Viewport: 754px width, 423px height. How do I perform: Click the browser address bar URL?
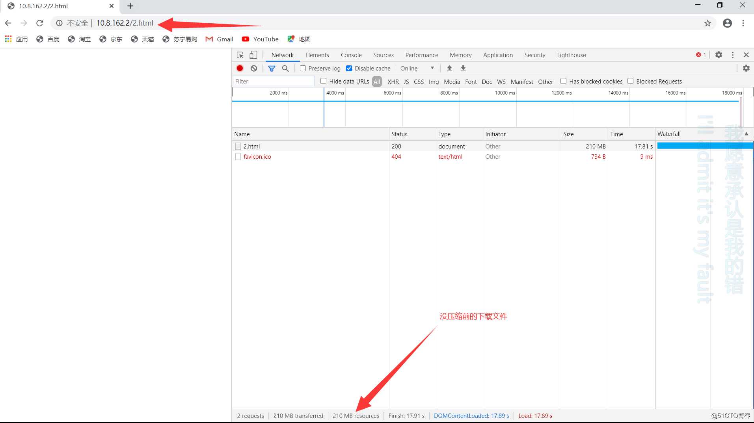(x=125, y=23)
